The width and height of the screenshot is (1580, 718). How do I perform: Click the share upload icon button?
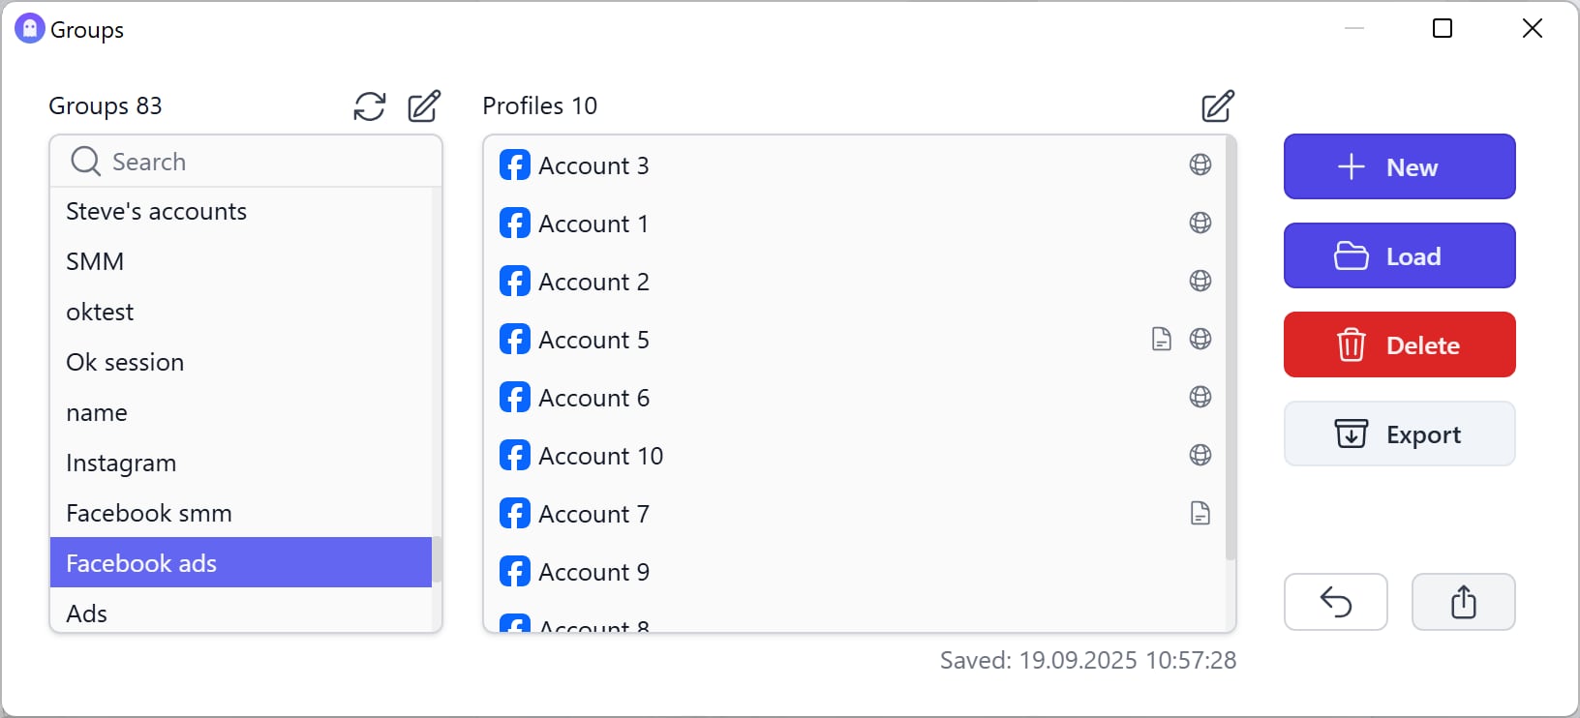1464,602
